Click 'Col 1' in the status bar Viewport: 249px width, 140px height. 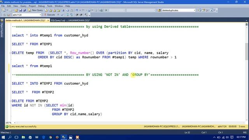(x=204, y=133)
